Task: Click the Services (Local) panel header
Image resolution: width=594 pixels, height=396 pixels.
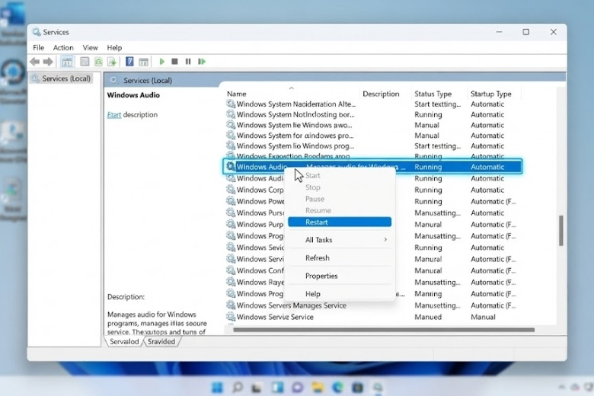Action: [148, 80]
